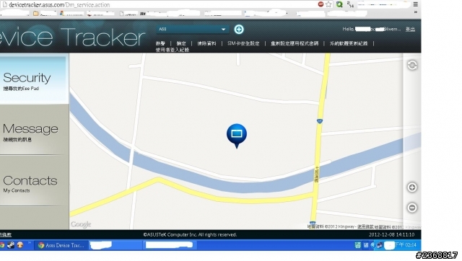Open the A68 device dropdown

[193, 29]
